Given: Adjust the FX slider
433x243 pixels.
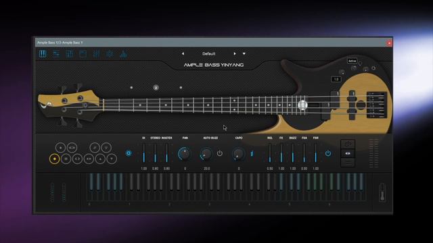Looking at the screenshot, I should coord(281,153).
